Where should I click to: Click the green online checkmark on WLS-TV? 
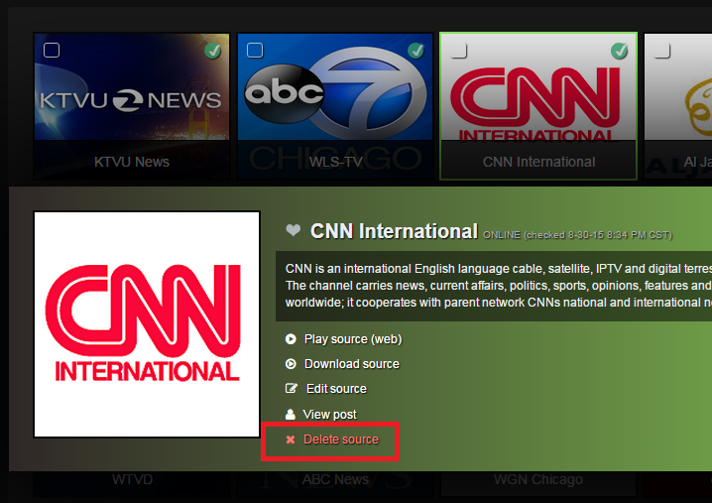415,51
